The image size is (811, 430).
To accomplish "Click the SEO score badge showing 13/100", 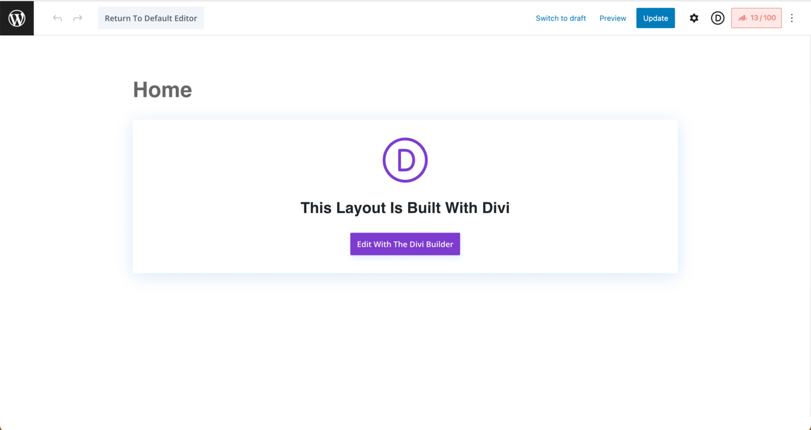I will pyautogui.click(x=756, y=17).
